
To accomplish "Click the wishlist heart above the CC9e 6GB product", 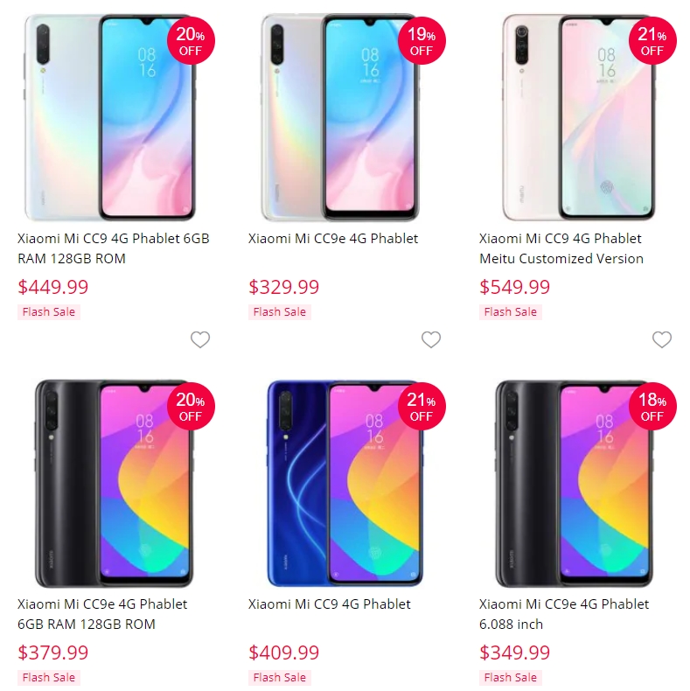I will [200, 339].
